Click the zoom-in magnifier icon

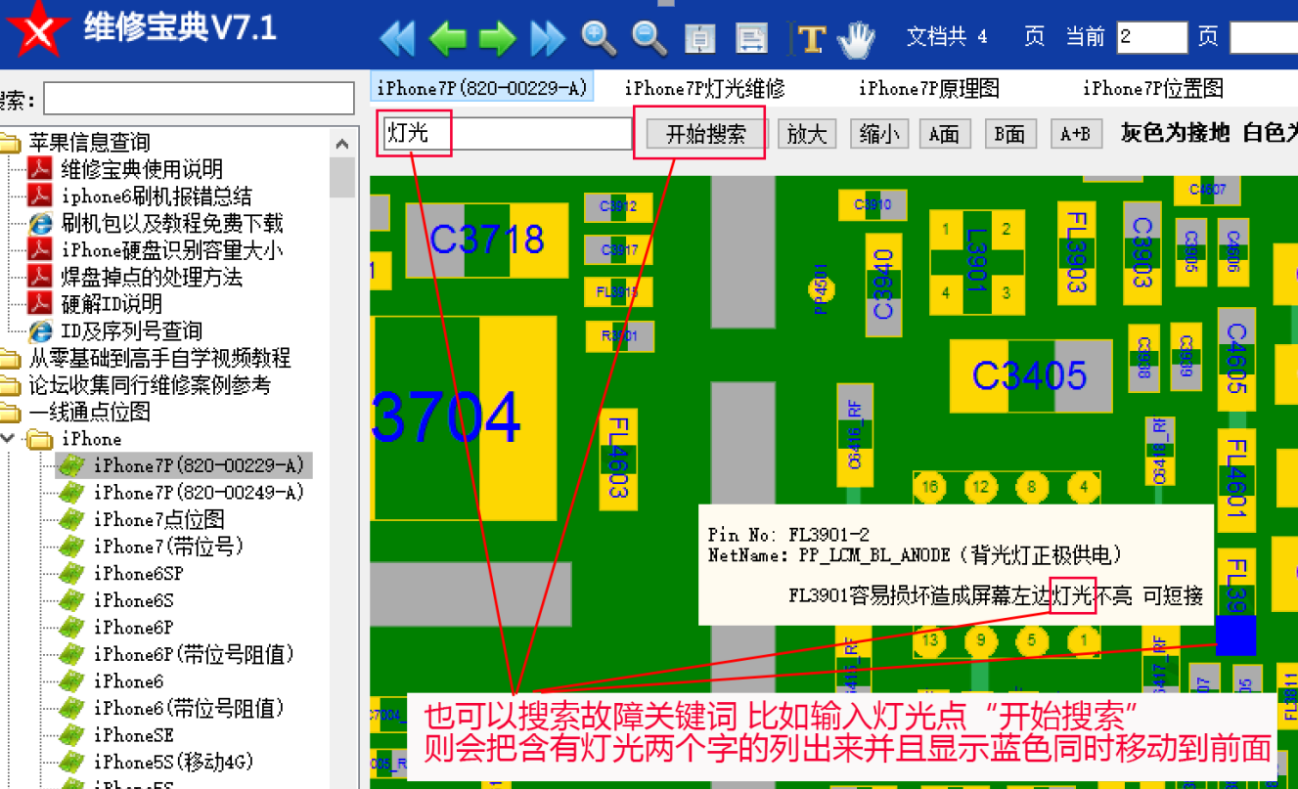pos(599,38)
